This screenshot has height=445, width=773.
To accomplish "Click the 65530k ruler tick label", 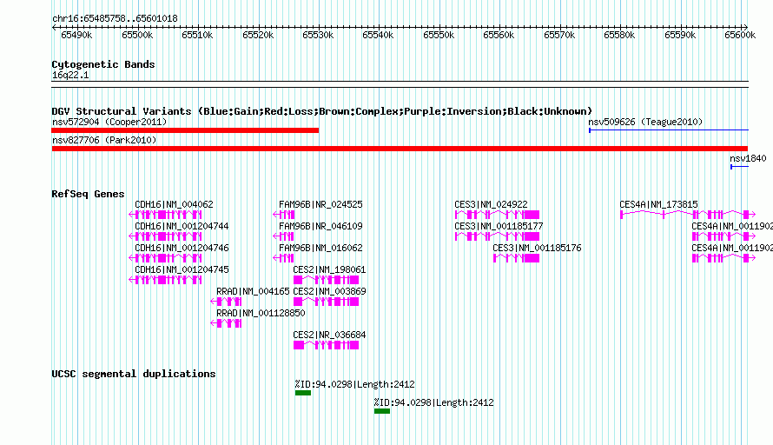I will click(x=318, y=35).
